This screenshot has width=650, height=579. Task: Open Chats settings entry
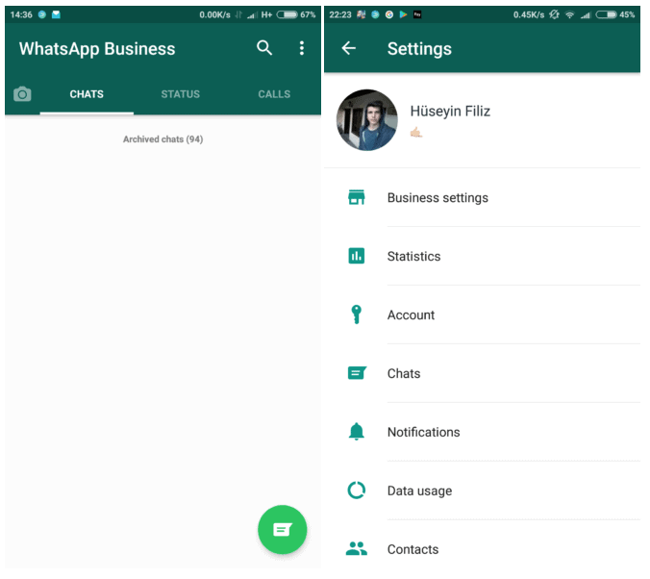[x=484, y=374]
